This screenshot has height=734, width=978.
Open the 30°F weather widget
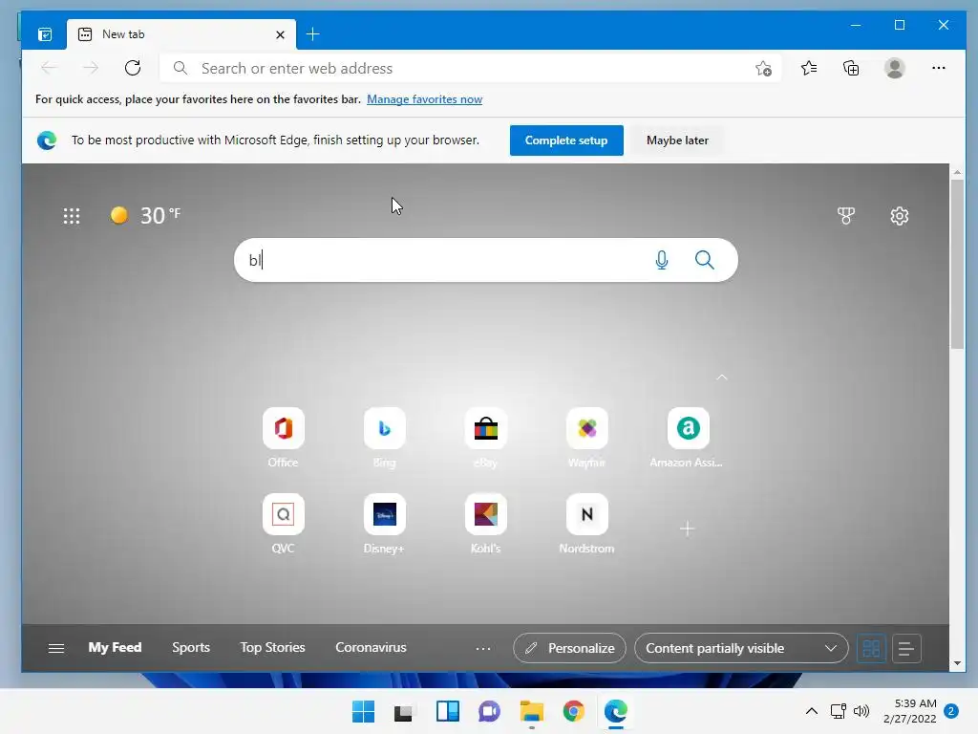tap(145, 215)
